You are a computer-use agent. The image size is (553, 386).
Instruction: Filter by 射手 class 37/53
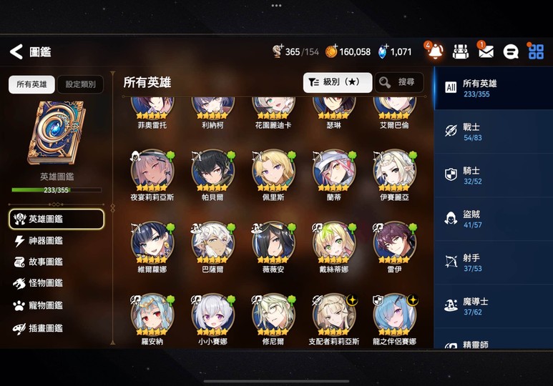[494, 262]
